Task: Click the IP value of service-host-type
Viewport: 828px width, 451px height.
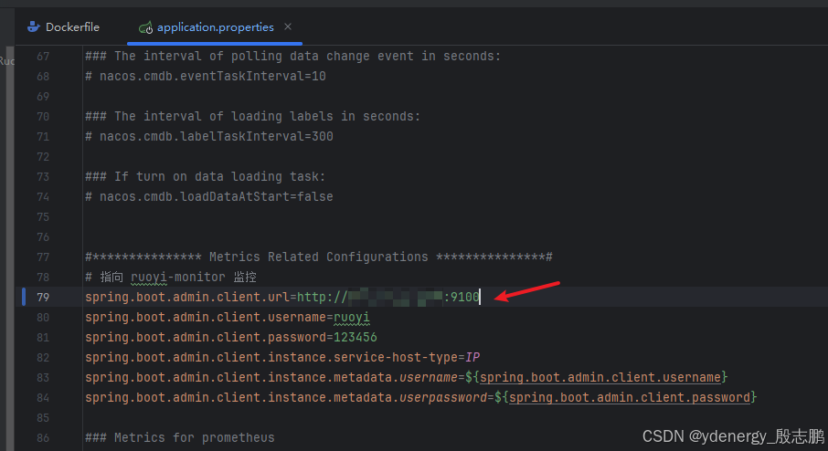Action: tap(473, 357)
